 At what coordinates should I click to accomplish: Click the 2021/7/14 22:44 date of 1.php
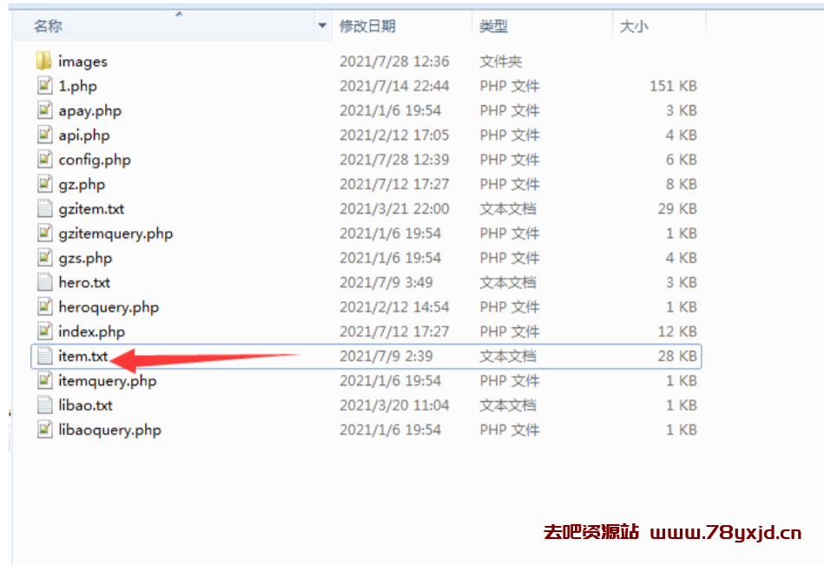coord(395,86)
